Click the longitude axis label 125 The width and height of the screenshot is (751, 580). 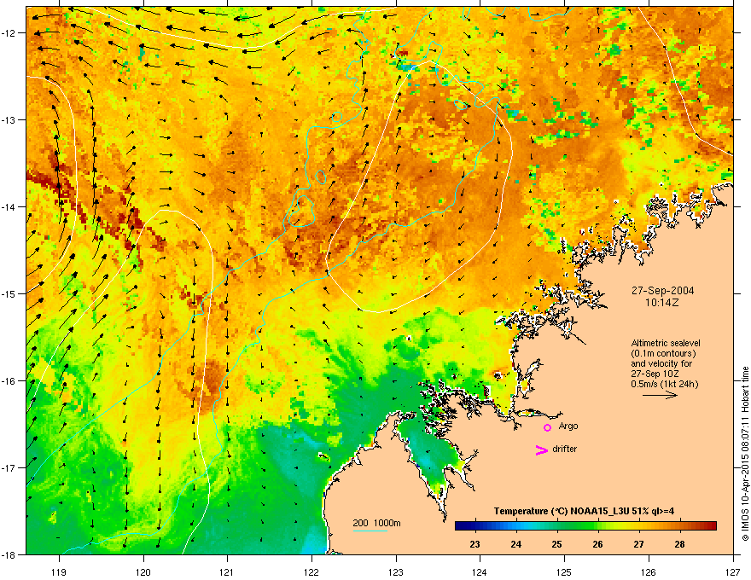[x=565, y=571]
